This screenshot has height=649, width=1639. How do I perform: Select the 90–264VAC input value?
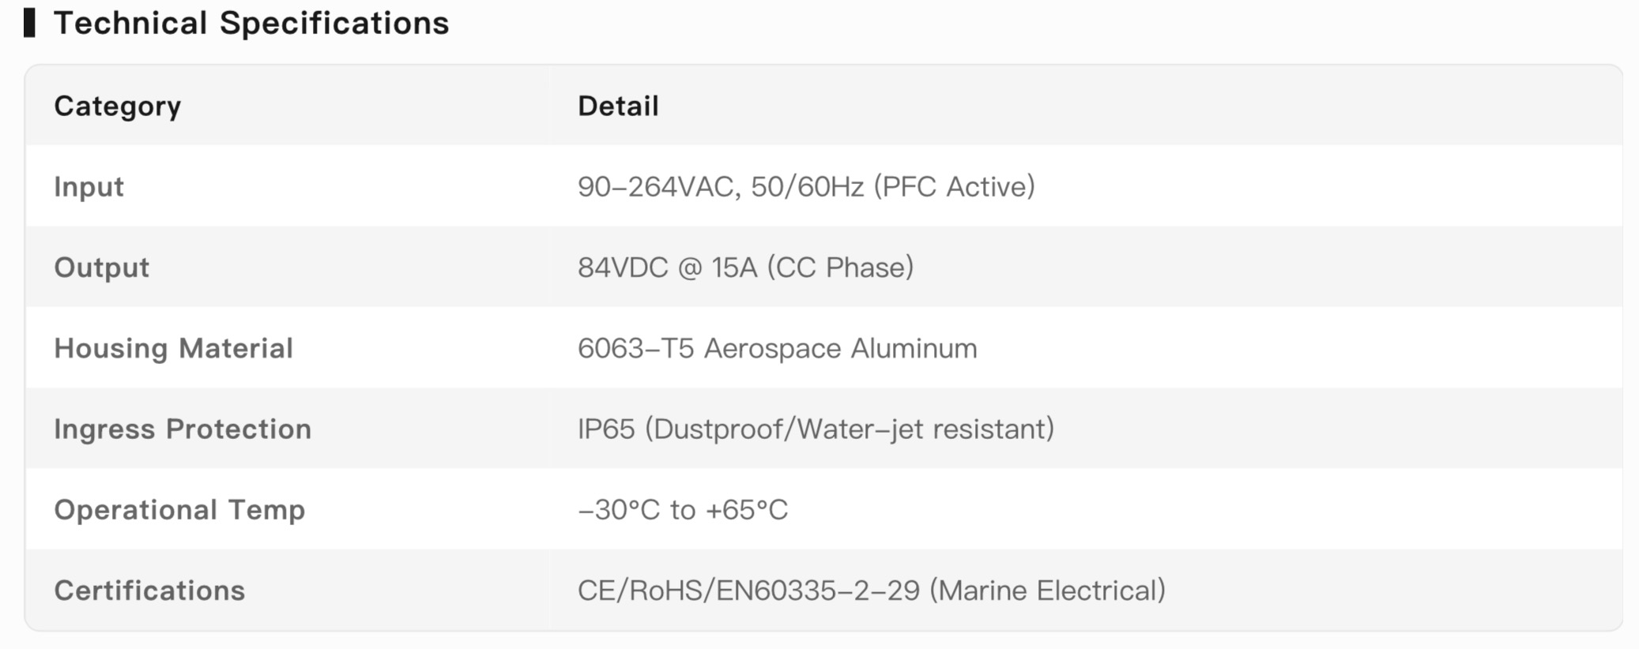click(806, 187)
